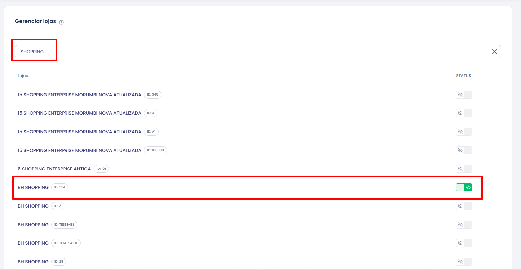Click the ID: X badge
521x270 pixels.
151,113
